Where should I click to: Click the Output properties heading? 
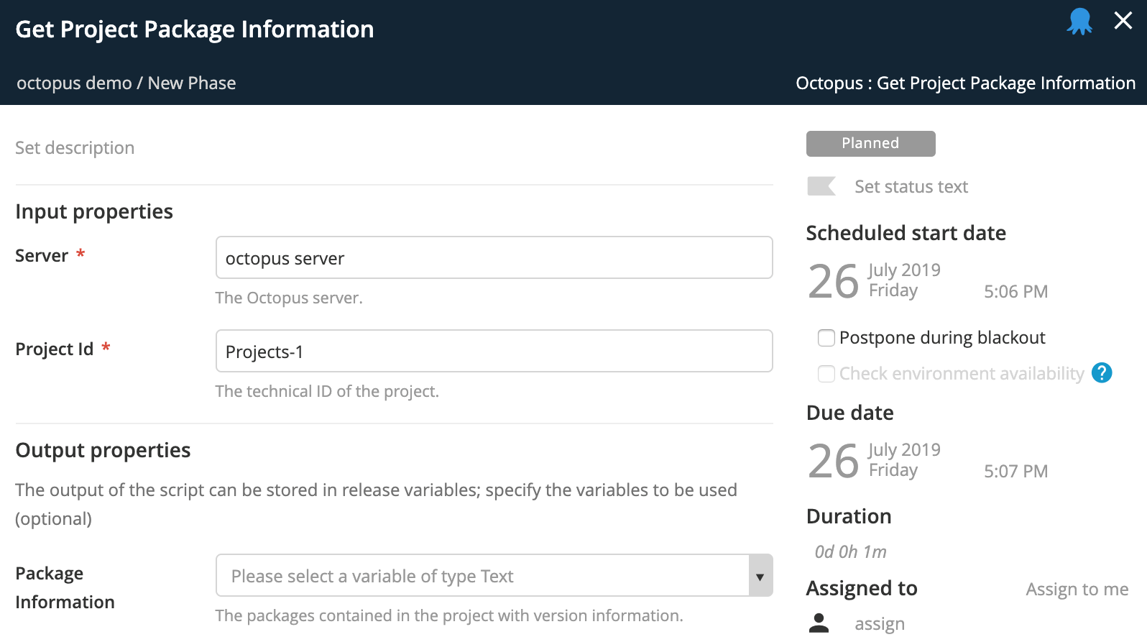click(x=103, y=451)
